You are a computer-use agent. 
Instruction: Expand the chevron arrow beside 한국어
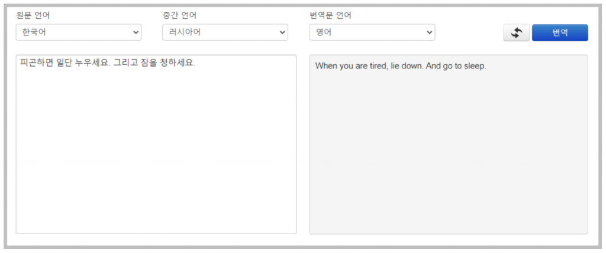(x=136, y=33)
